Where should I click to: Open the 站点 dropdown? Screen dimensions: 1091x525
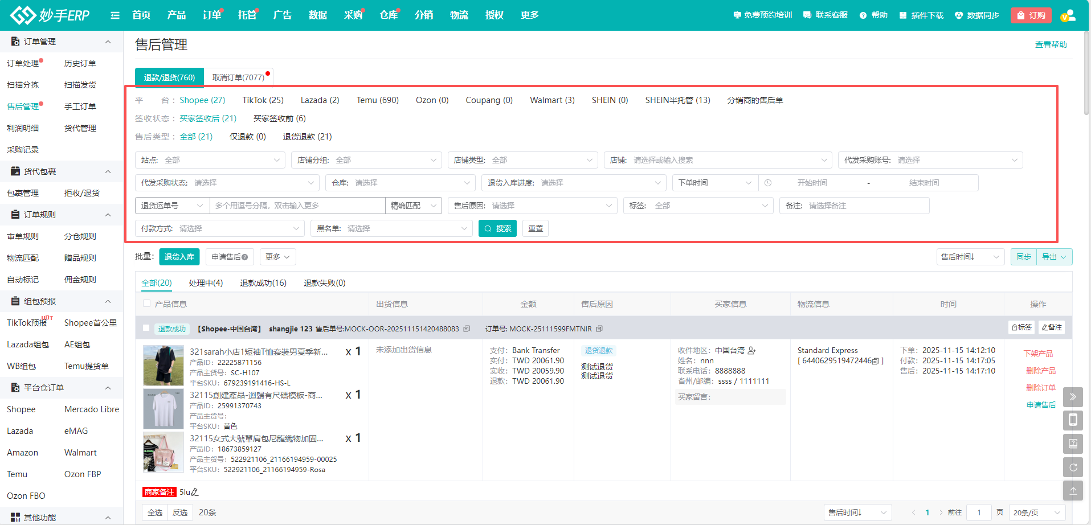pos(210,160)
